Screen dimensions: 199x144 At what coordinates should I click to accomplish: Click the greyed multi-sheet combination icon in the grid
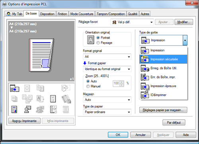click(x=27, y=99)
